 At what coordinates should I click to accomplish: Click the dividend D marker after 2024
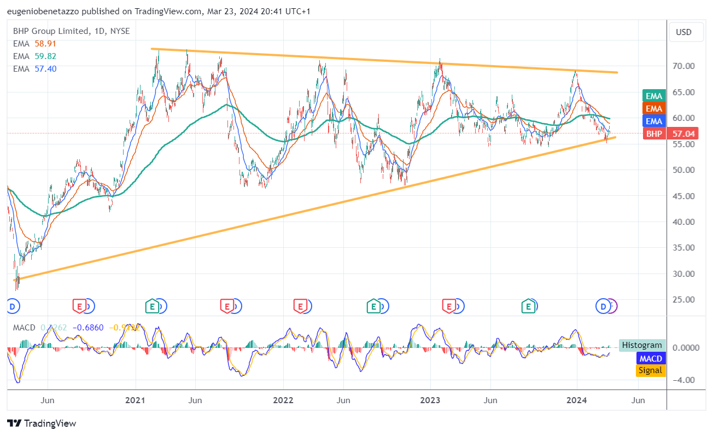(x=603, y=306)
